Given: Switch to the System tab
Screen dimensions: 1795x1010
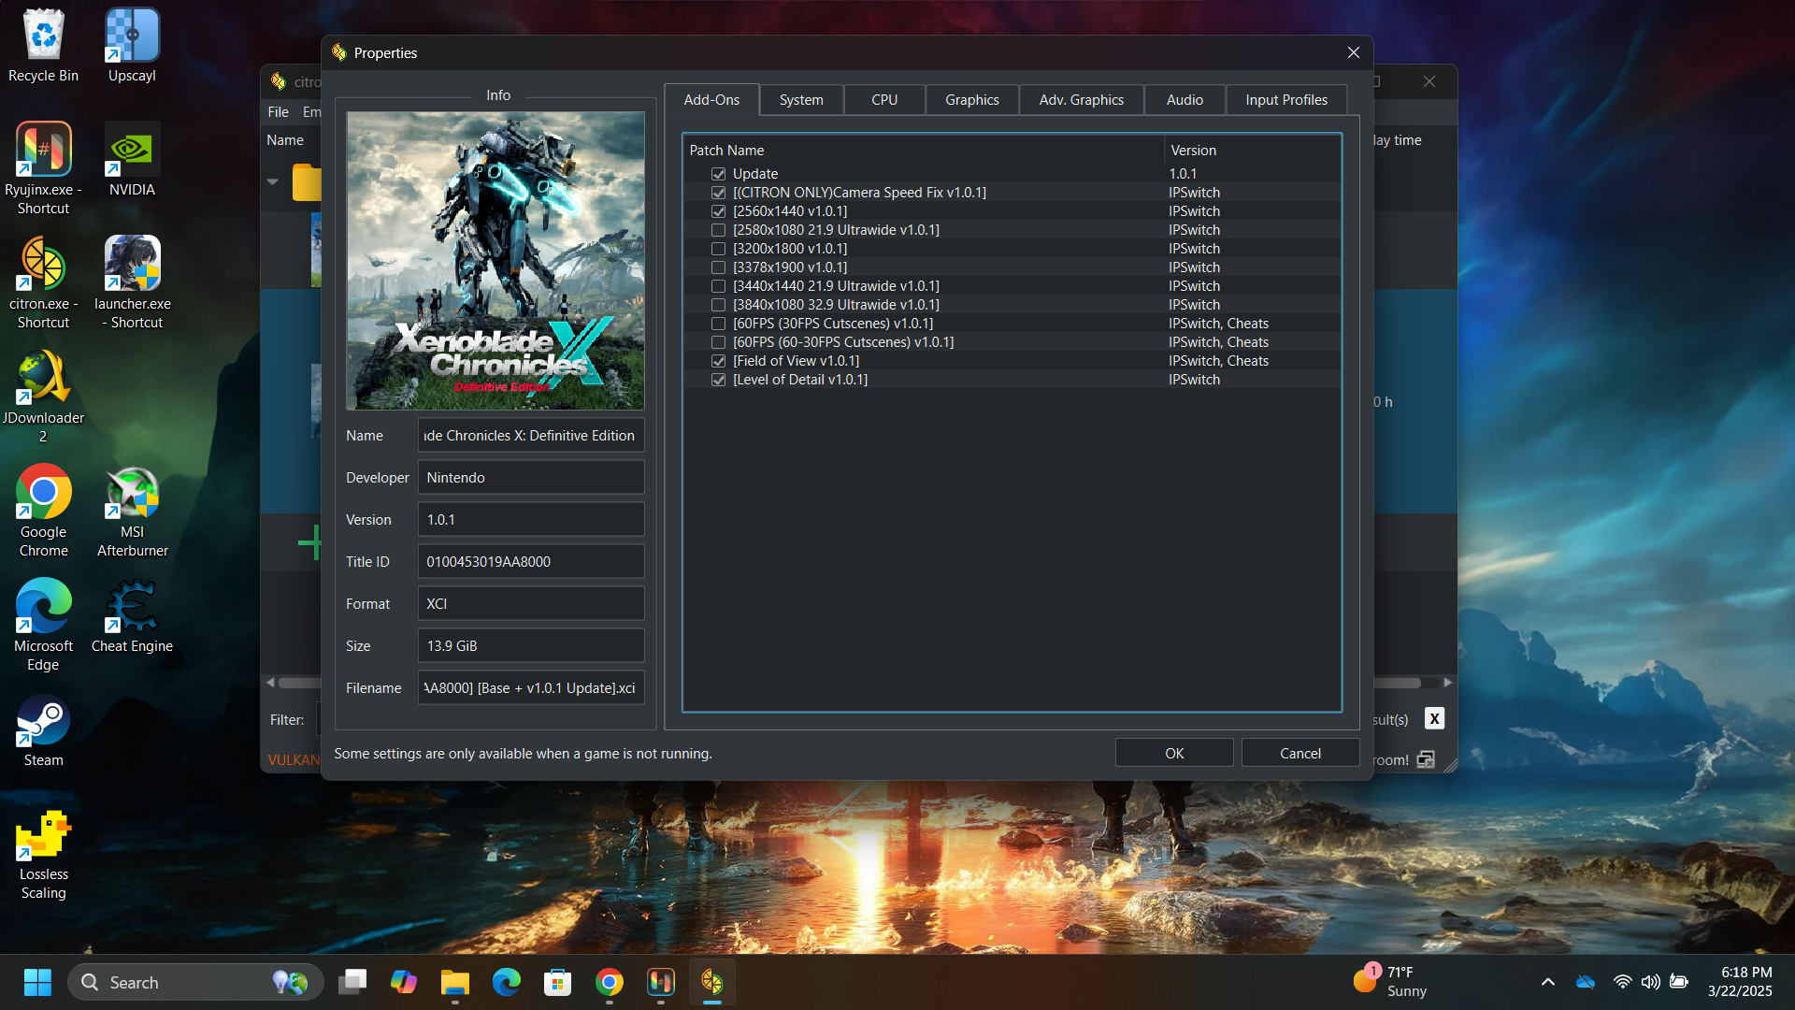Looking at the screenshot, I should tap(801, 99).
